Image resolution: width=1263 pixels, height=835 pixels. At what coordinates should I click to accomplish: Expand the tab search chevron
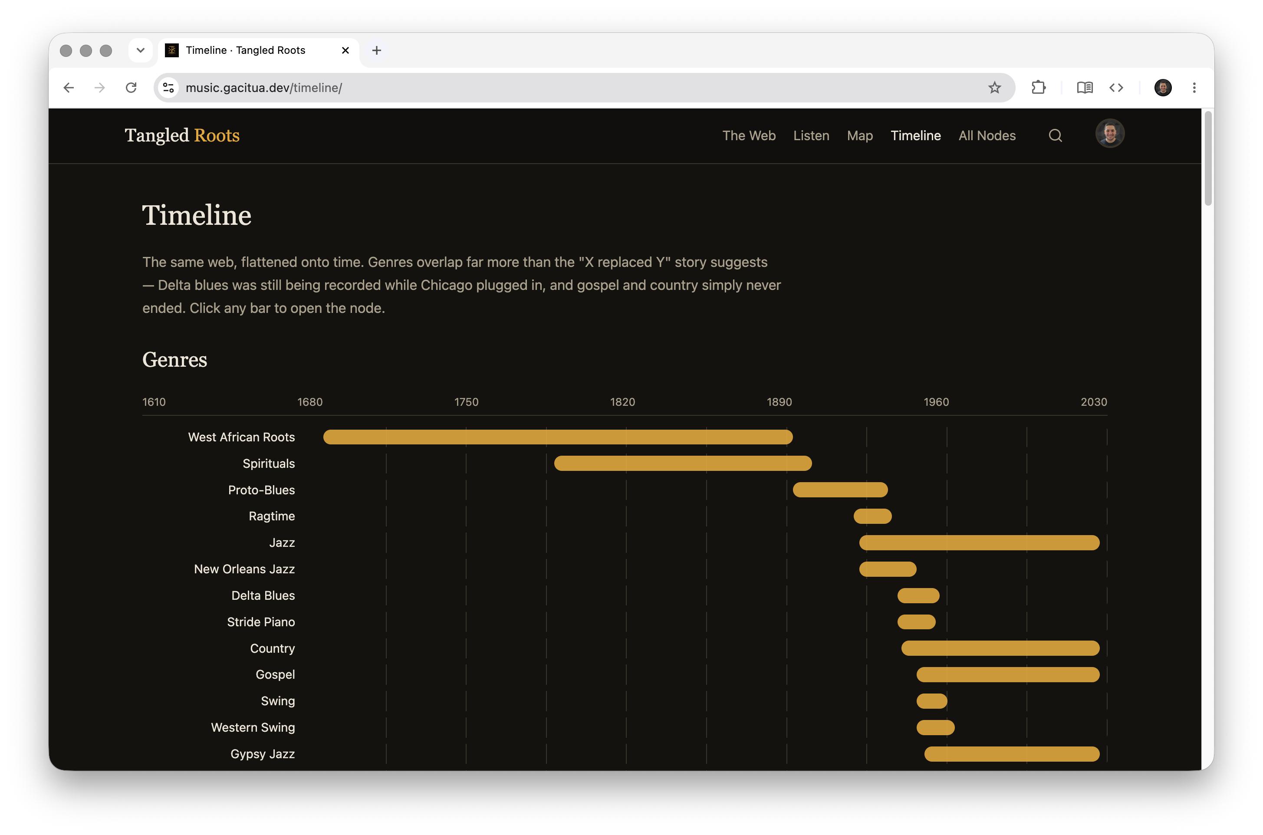point(141,51)
